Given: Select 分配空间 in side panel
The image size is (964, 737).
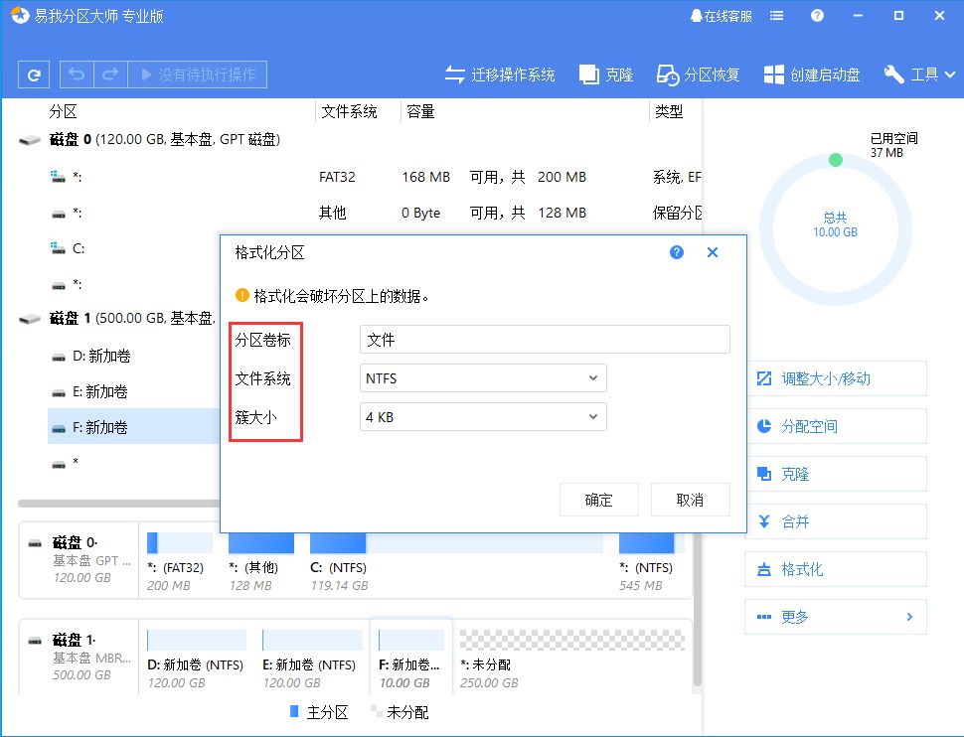Looking at the screenshot, I should click(x=835, y=426).
